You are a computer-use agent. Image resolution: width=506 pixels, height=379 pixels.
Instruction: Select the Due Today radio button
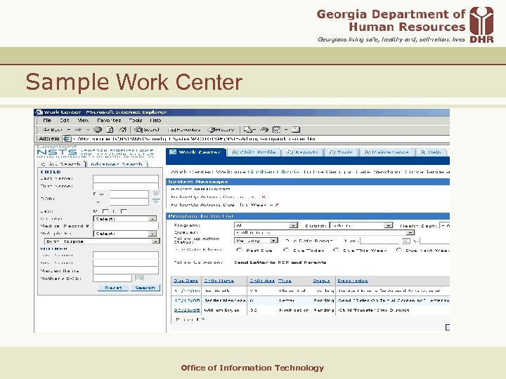[x=286, y=250]
